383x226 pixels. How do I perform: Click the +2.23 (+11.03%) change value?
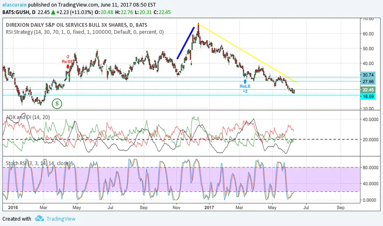[x=74, y=12]
